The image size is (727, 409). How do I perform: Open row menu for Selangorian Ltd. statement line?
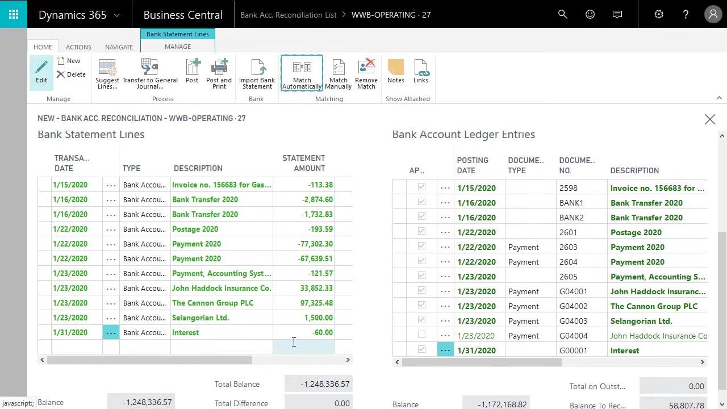[111, 318]
